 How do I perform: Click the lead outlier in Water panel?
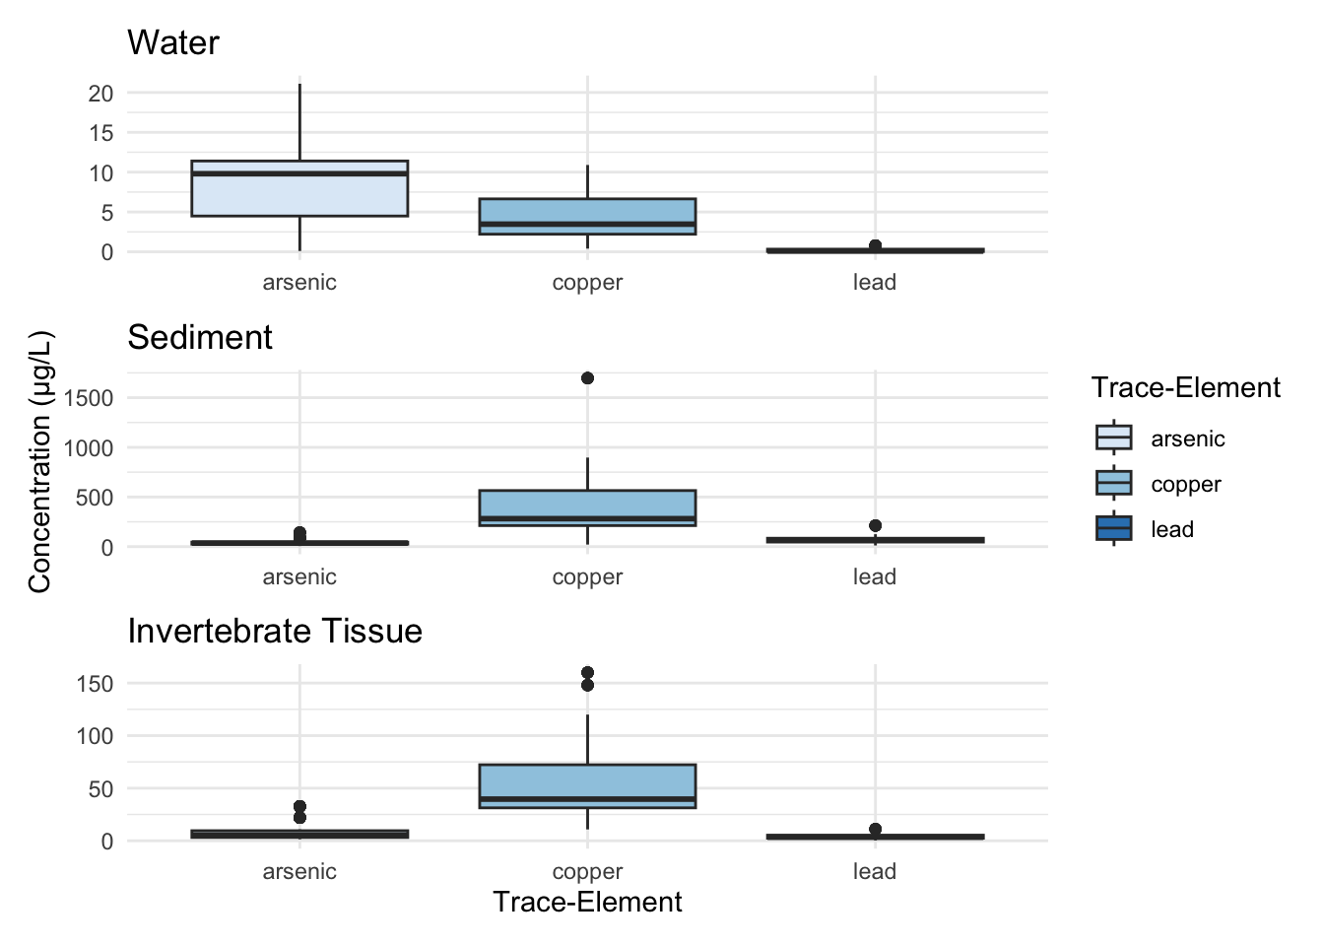875,245
